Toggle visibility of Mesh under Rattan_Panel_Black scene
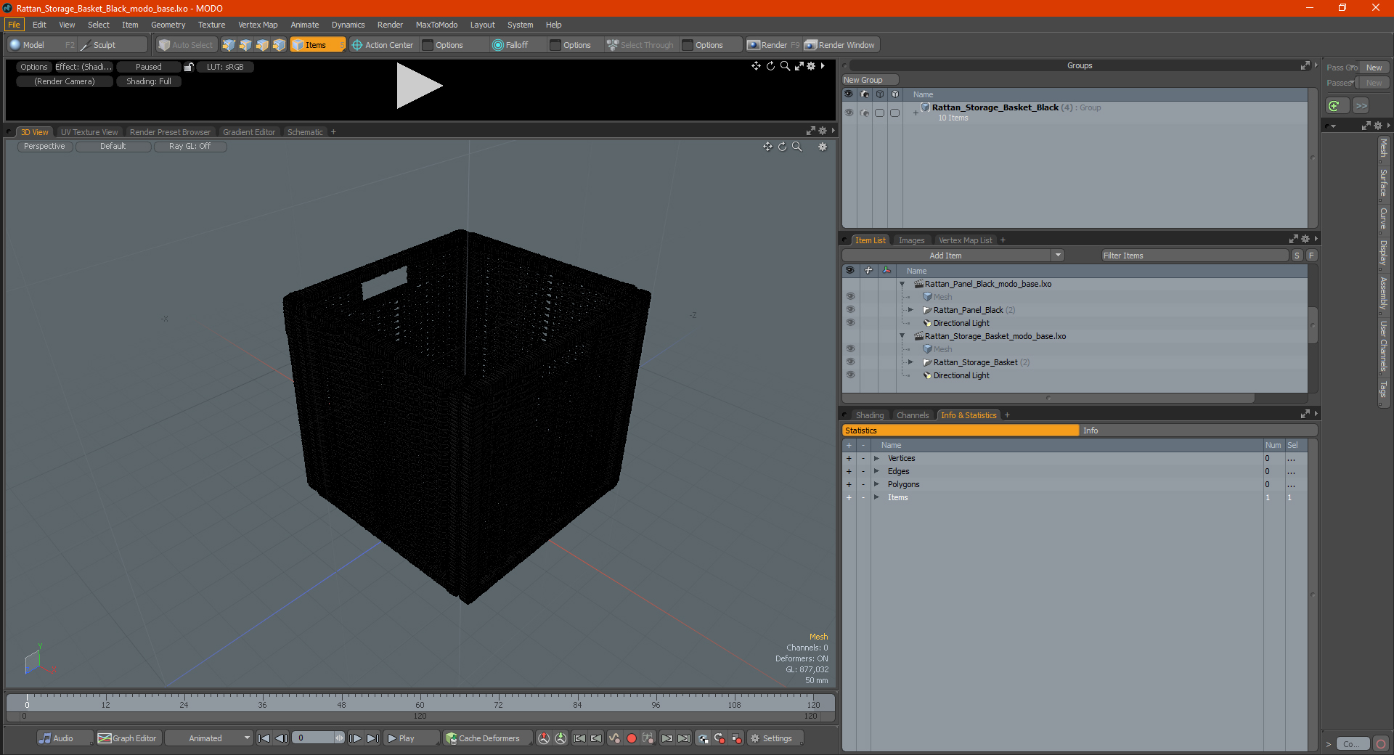This screenshot has height=755, width=1394. point(850,297)
